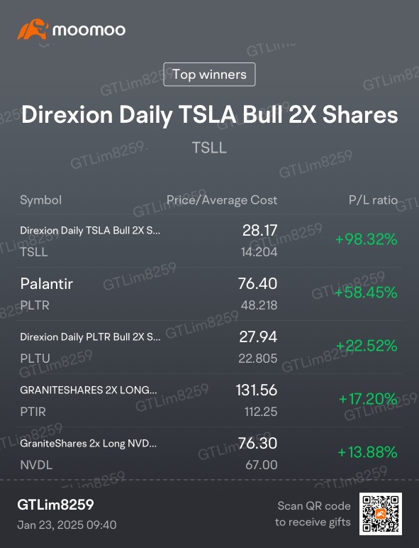This screenshot has height=548, width=419.
Task: Select the P/L ratio column header
Action: (x=373, y=200)
